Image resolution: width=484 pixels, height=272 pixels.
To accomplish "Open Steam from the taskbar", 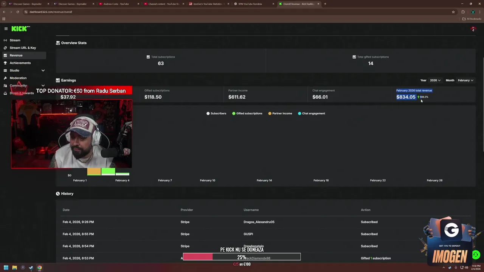I will click(31, 268).
